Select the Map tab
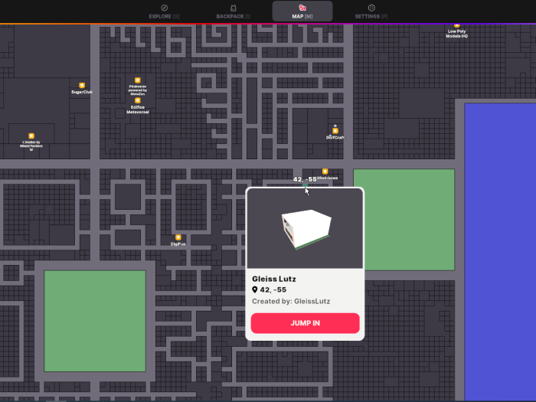 [302, 11]
